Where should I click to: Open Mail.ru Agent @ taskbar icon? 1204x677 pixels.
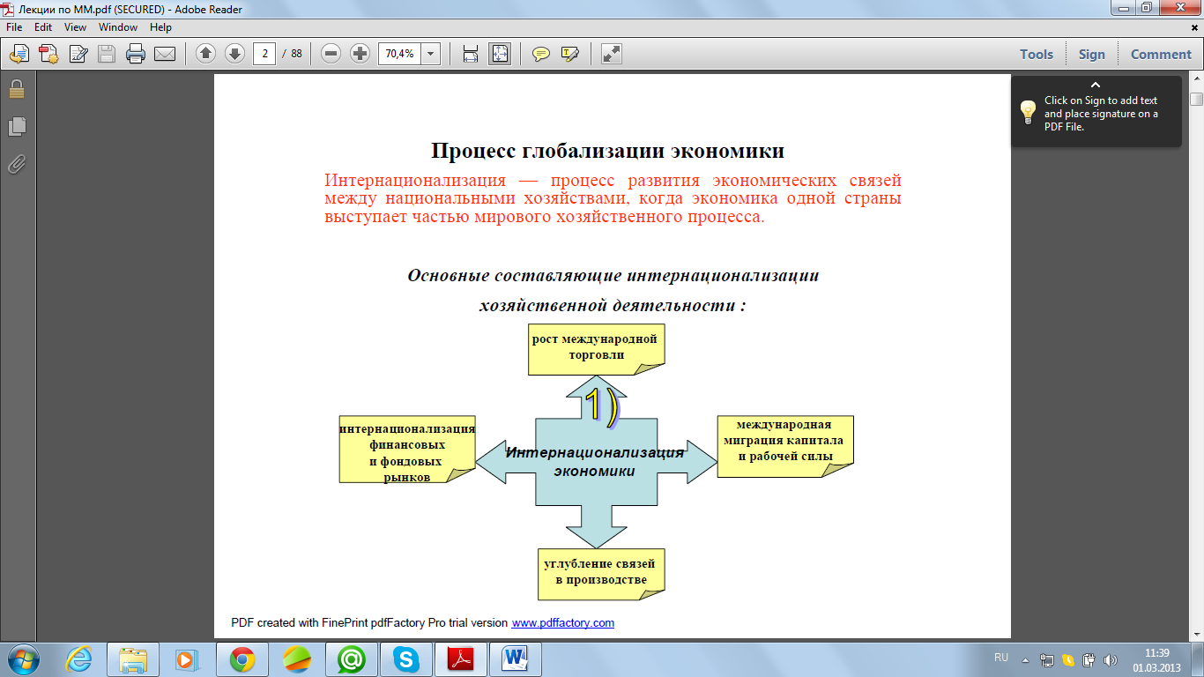tap(352, 659)
